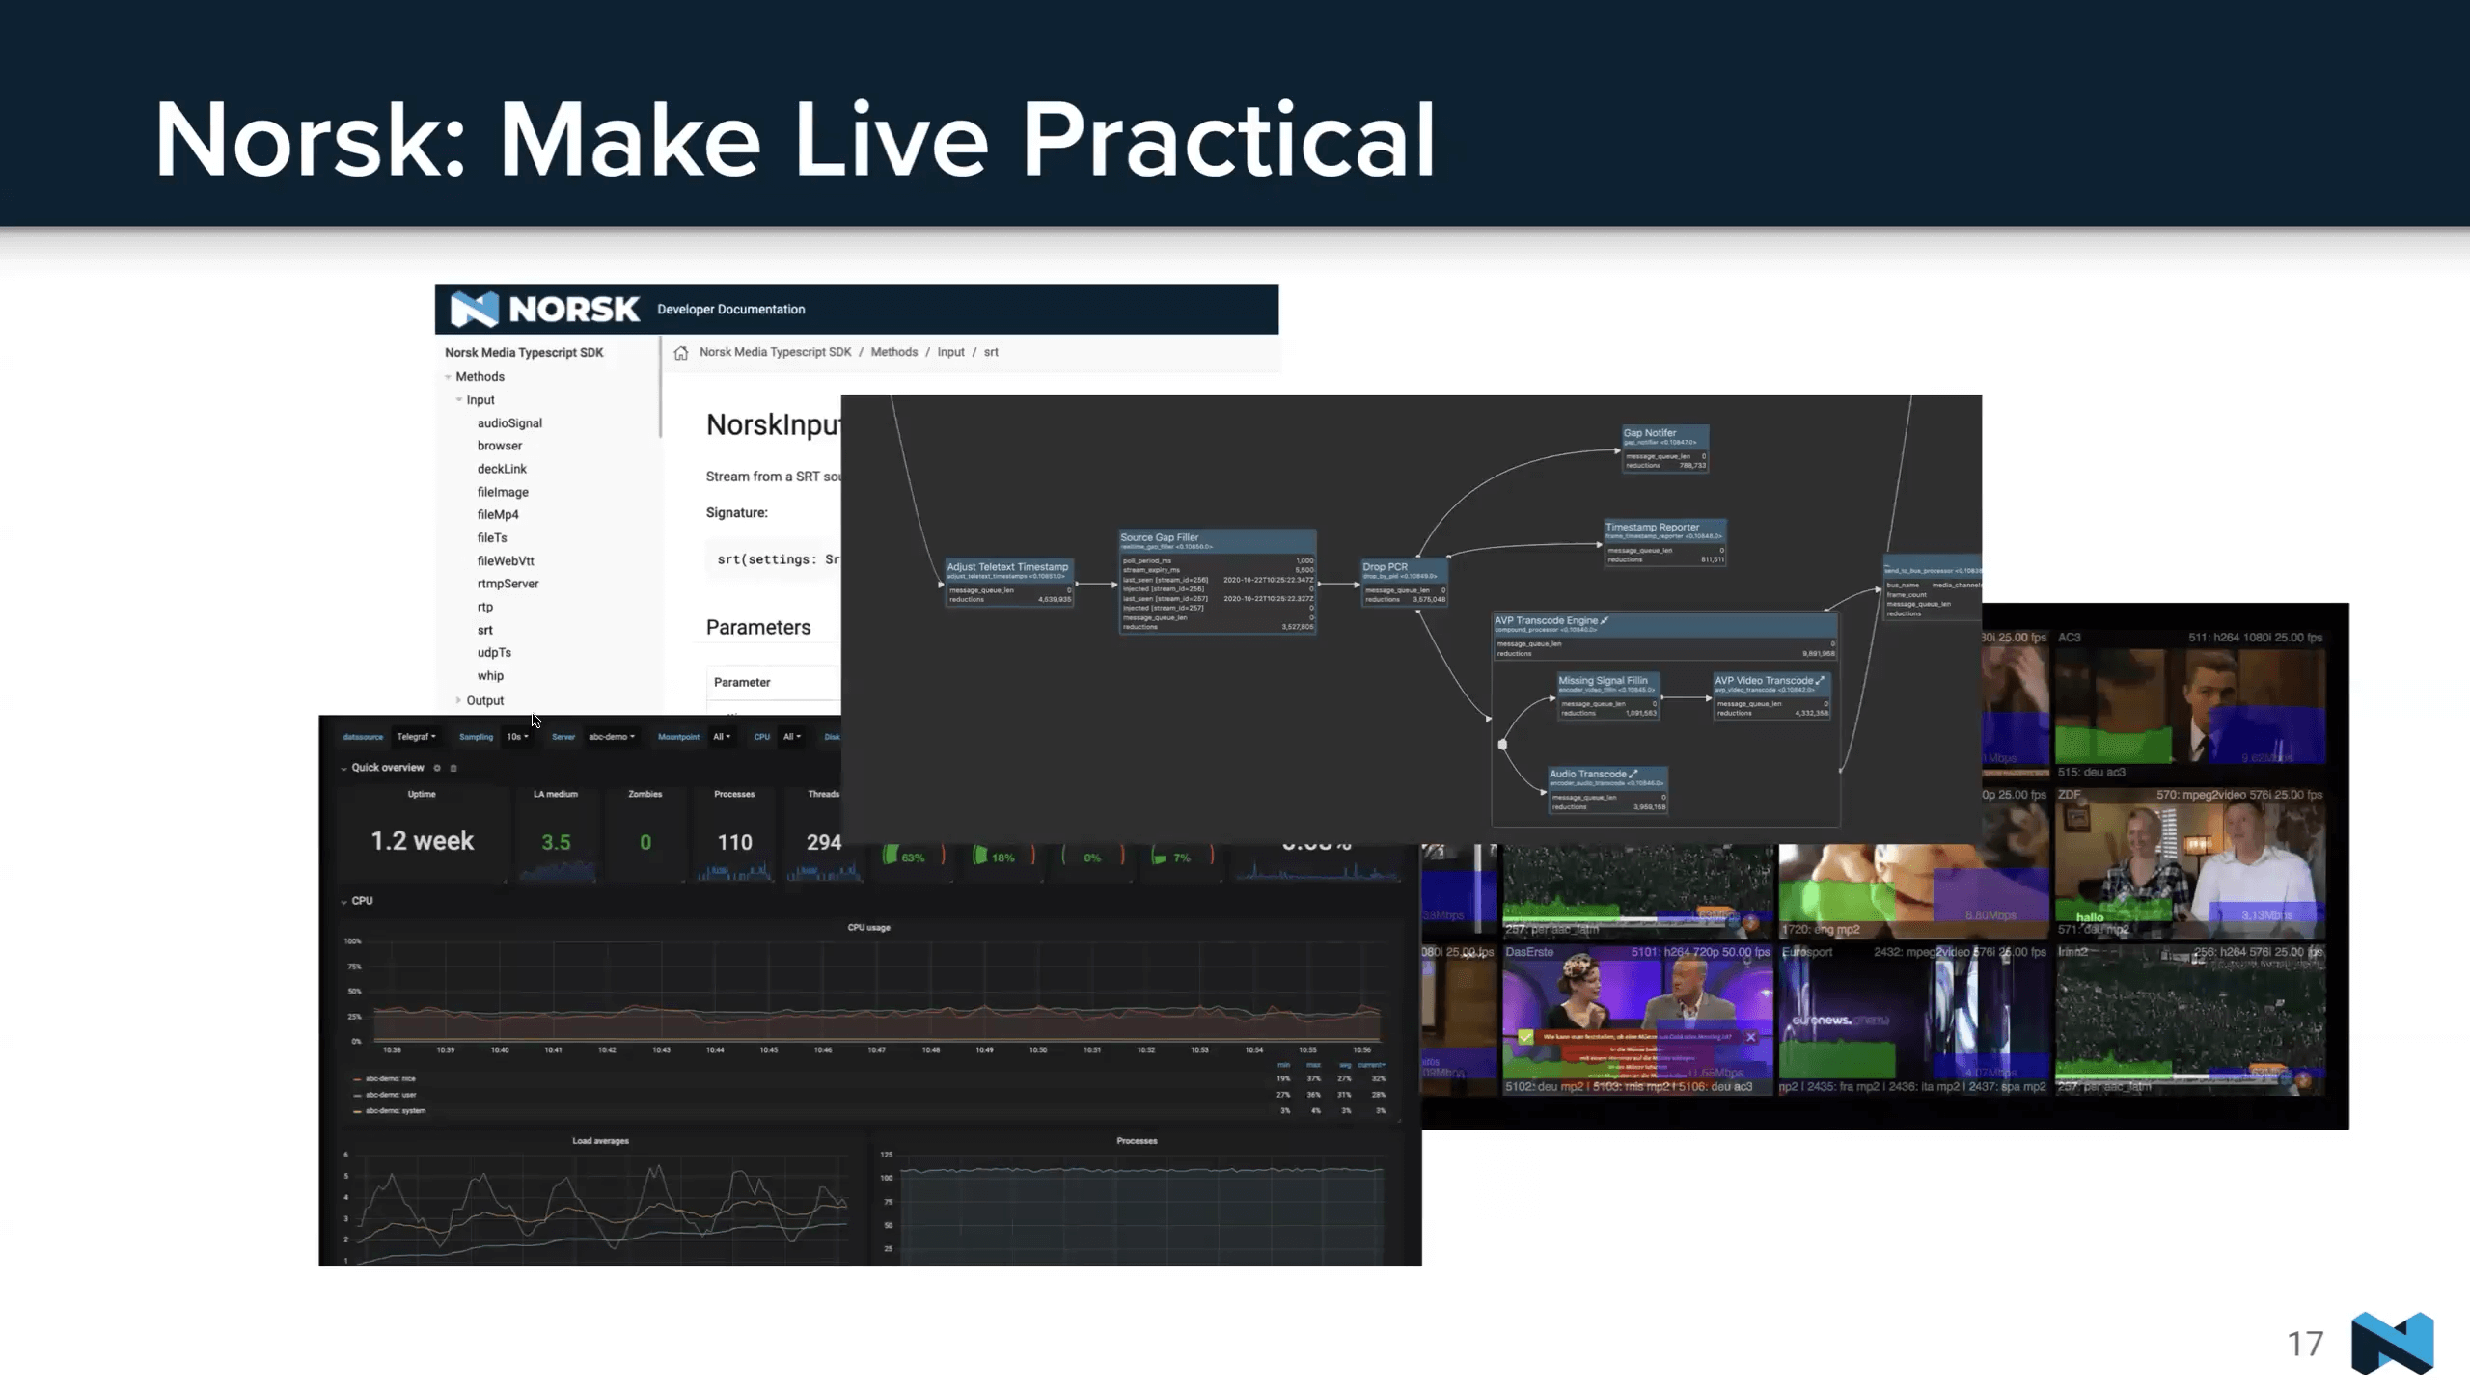Open the Methods breadcrumb link

(x=894, y=352)
